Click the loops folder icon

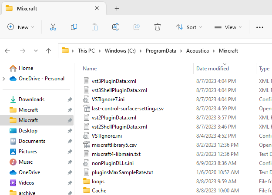coord(87,181)
